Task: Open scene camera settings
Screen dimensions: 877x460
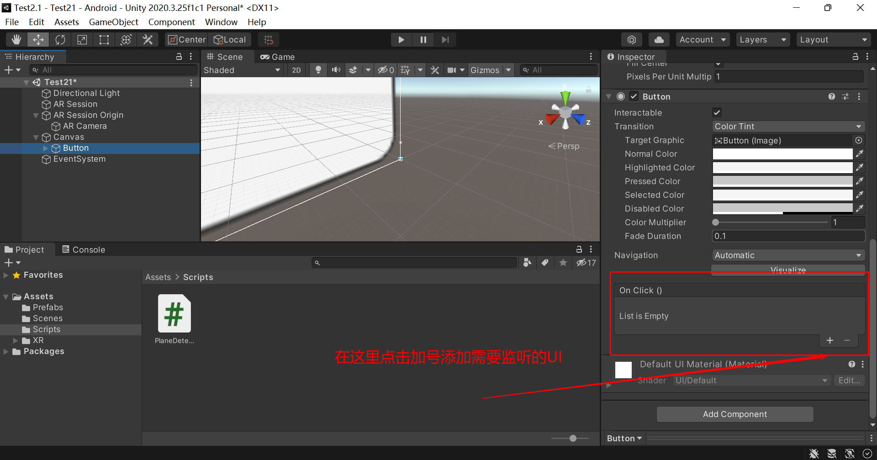Action: click(x=452, y=70)
